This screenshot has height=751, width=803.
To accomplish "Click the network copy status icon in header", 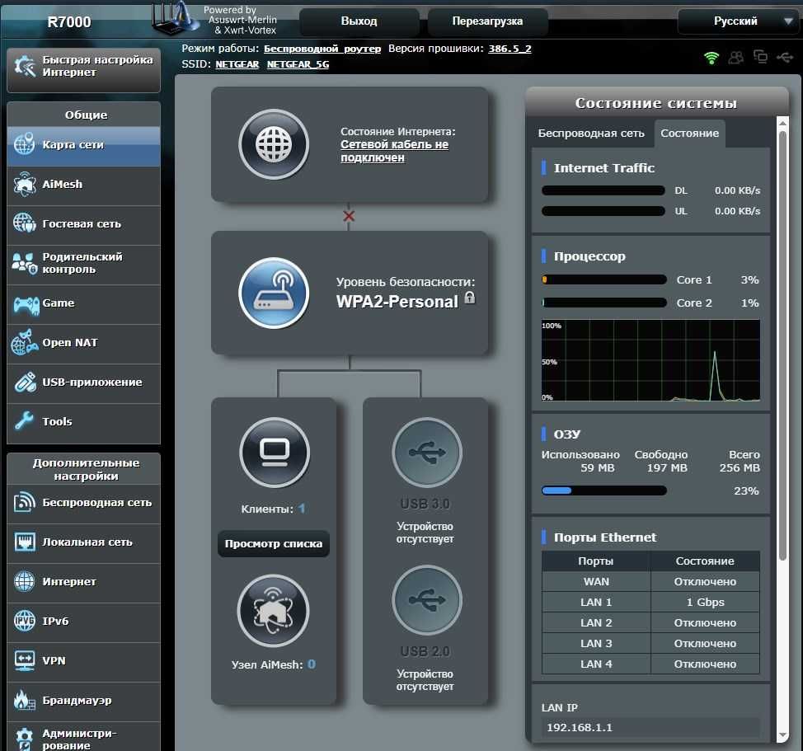I will pos(760,57).
